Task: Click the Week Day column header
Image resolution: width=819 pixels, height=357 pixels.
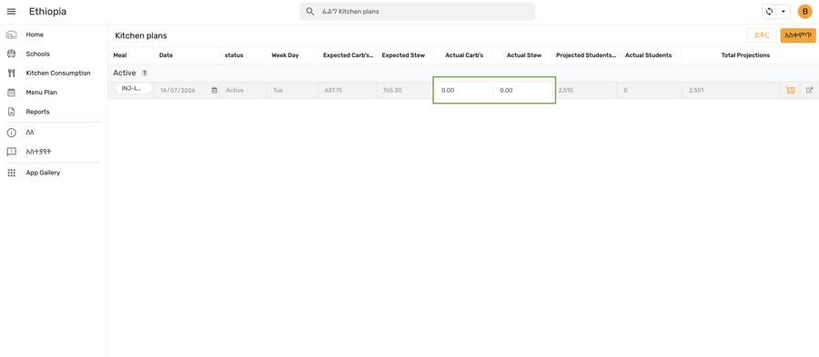Action: tap(285, 55)
